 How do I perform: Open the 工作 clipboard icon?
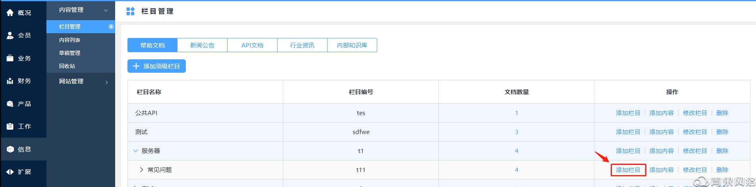tap(10, 127)
